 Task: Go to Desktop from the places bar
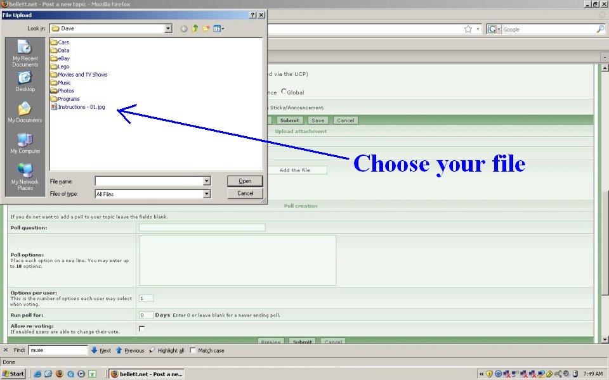click(x=25, y=82)
